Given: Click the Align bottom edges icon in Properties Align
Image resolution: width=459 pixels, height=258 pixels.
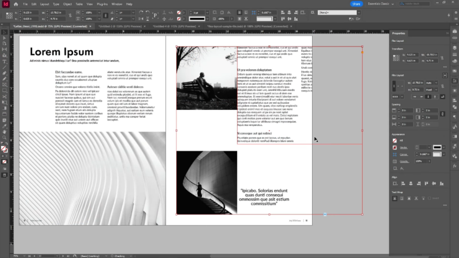Looking at the screenshot, I should [442, 183].
